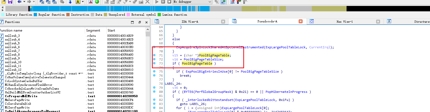Viewport: 430px width, 112px height.
Task: Select the nullsub_3 function row
Action: click(x=73, y=36)
